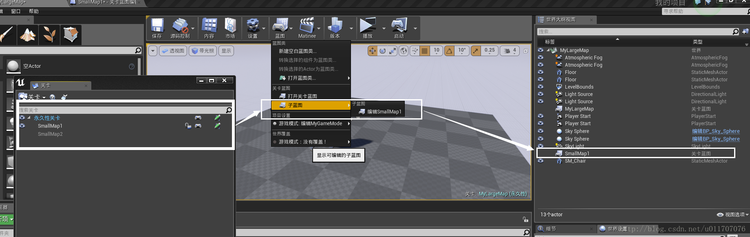Collapse MyLargeMap tree in outliner
The width and height of the screenshot is (750, 237).
click(x=548, y=50)
